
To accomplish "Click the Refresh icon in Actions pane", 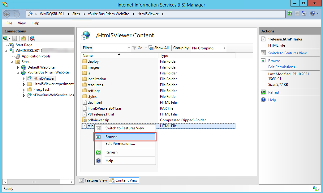I will pos(263,92).
